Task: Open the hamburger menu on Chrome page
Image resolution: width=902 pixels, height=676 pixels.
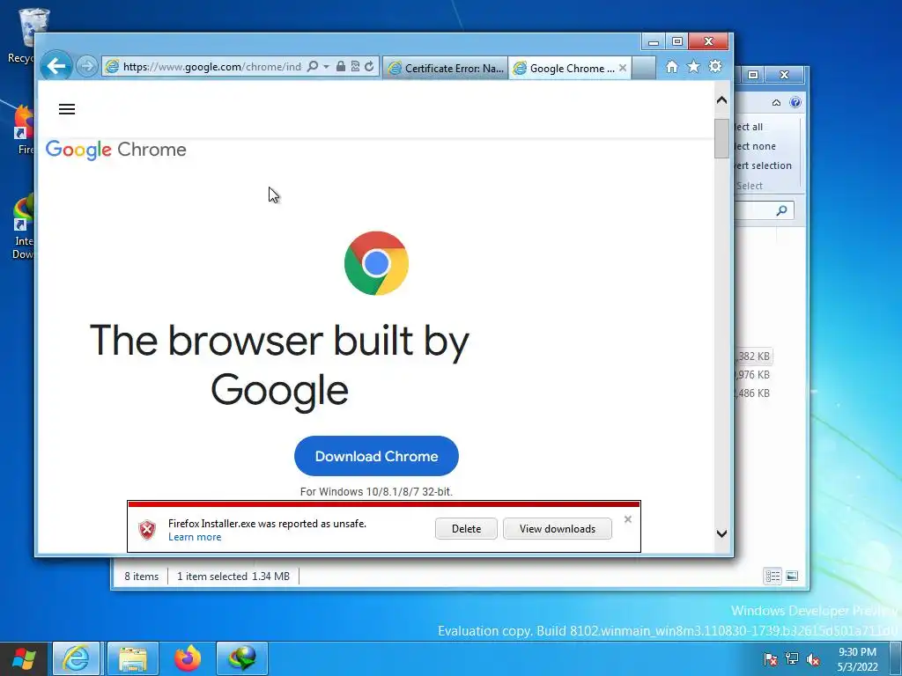Action: (x=67, y=109)
